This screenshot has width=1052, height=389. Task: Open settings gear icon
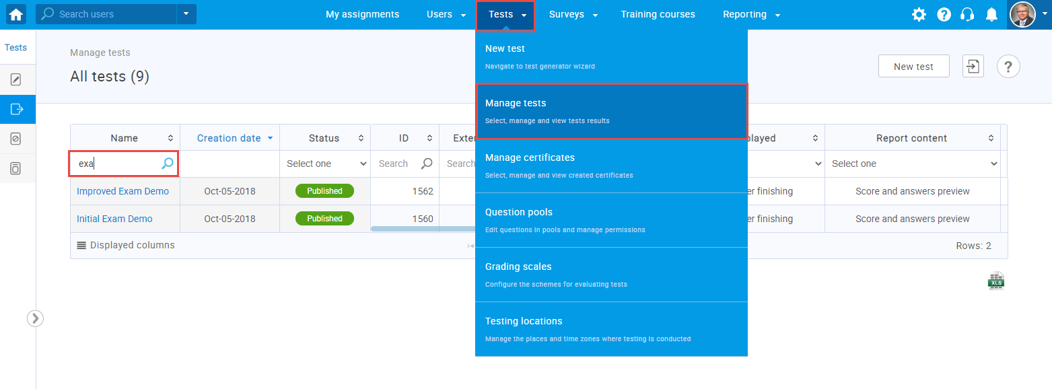point(919,15)
